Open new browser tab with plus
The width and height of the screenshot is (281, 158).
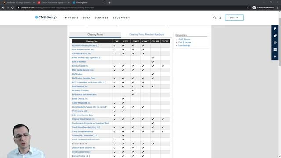click(109, 3)
